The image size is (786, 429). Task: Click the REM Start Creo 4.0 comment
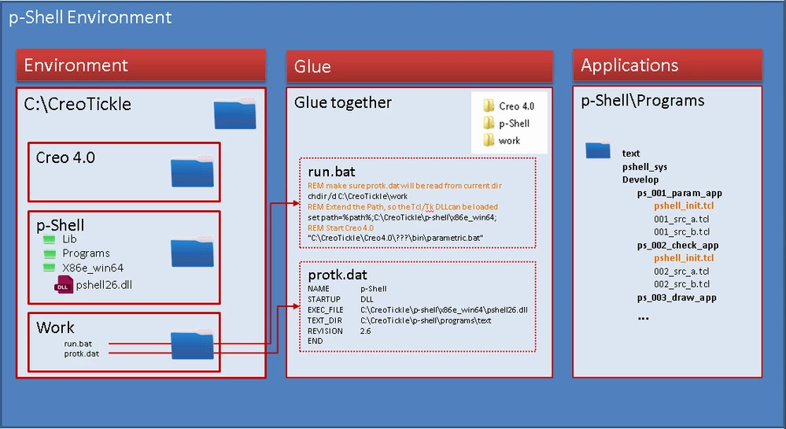[x=341, y=227]
